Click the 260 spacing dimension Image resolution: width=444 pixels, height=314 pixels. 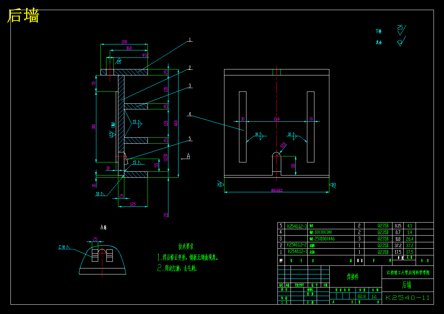[x=277, y=119]
